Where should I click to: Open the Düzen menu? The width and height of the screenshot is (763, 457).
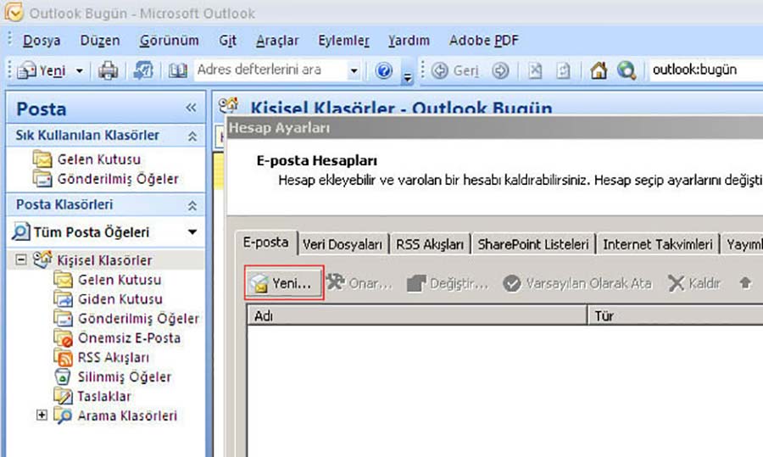100,41
